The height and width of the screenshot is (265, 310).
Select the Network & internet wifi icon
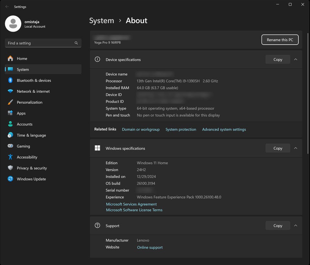[10, 91]
